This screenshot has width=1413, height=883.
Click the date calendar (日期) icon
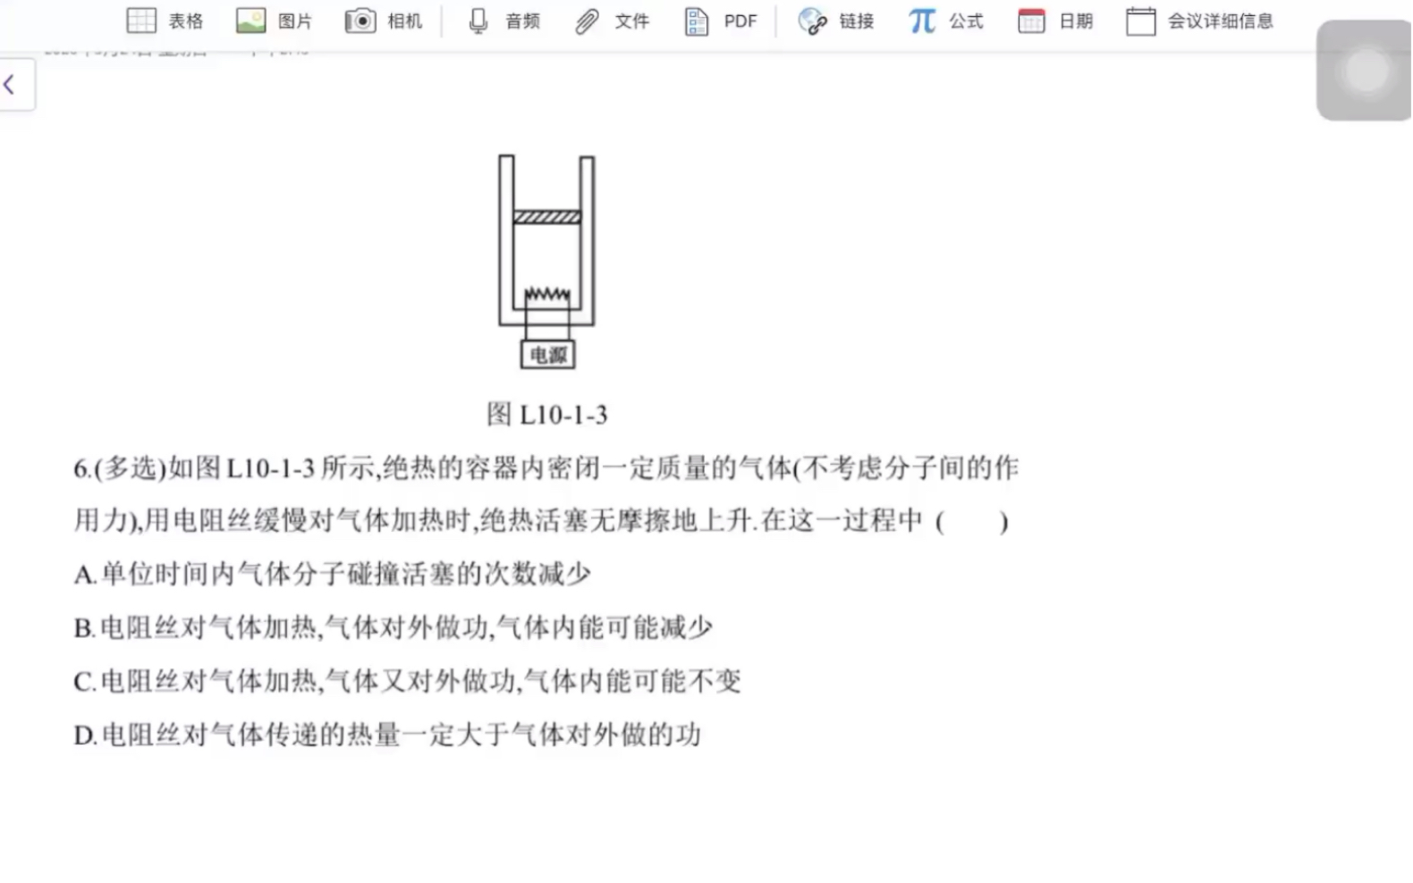[1031, 21]
